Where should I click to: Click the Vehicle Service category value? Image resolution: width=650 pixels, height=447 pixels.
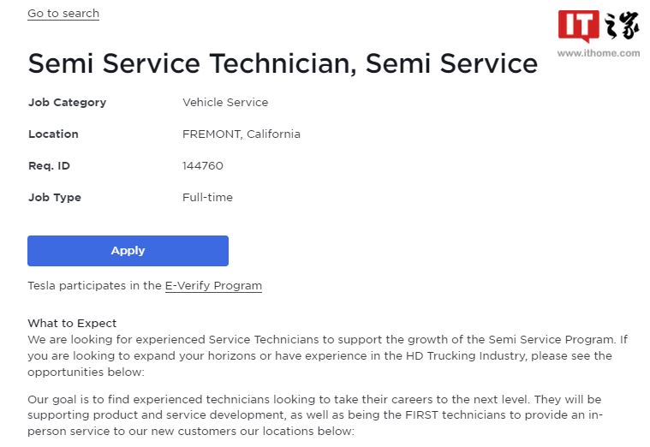225,103
